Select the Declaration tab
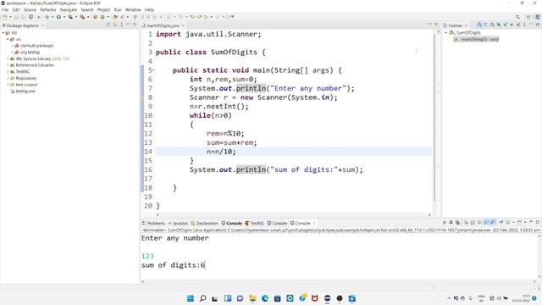 [205, 224]
